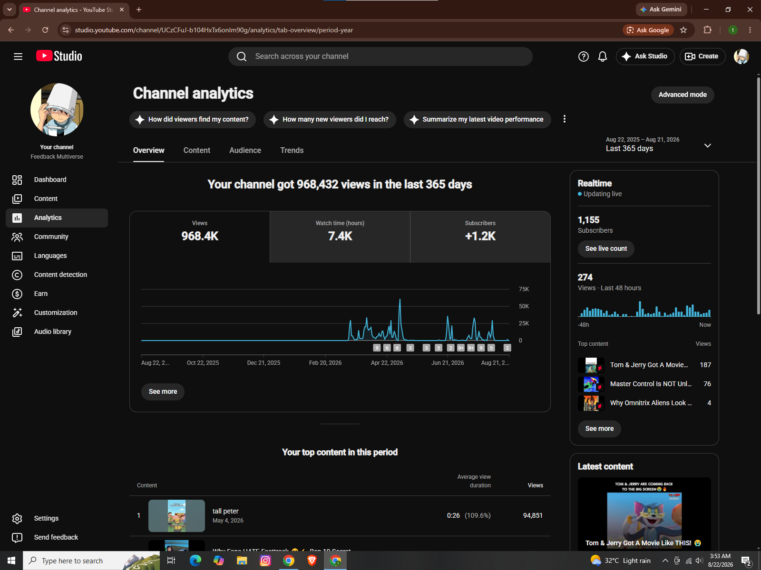Viewport: 761px width, 570px height.
Task: Click See more under the views chart
Action: 163,392
